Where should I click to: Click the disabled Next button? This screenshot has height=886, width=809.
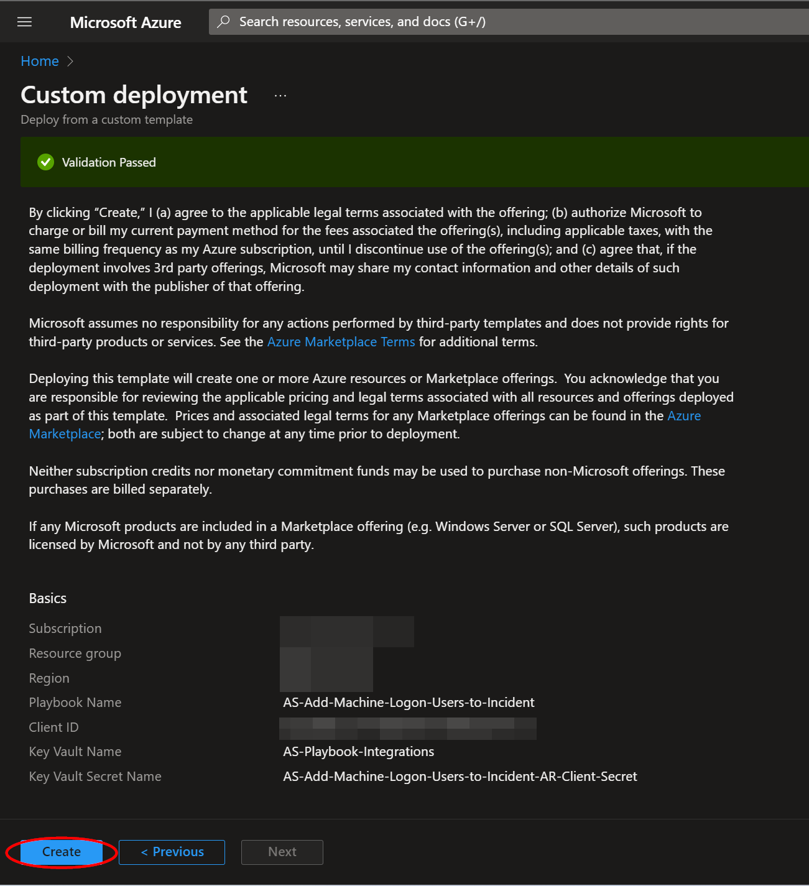pyautogui.click(x=282, y=852)
